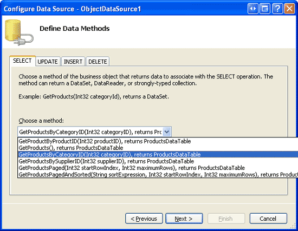Open the INSERT tab
This screenshot has width=298, height=231.
point(73,62)
